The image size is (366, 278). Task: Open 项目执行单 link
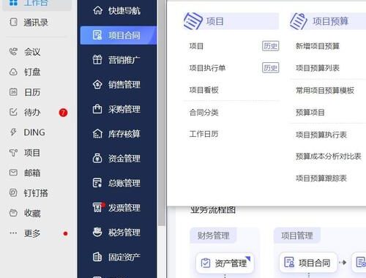(x=207, y=68)
